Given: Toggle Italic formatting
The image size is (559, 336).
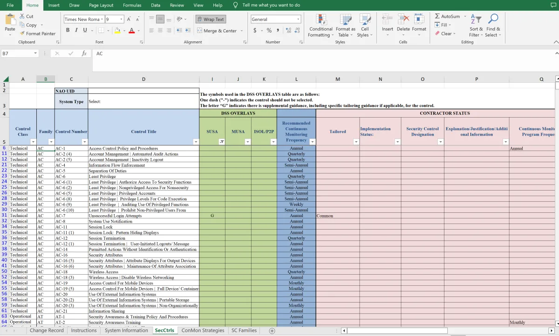Looking at the screenshot, I should tap(76, 30).
